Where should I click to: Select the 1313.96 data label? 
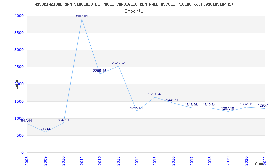(191, 105)
